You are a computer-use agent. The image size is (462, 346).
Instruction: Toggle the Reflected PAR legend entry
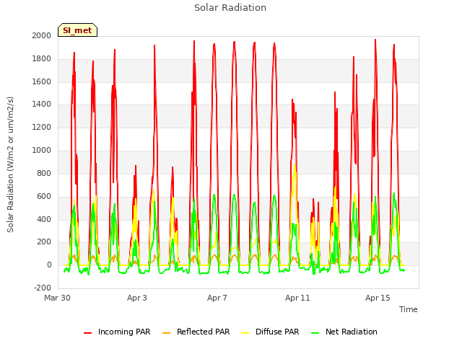pyautogui.click(x=196, y=332)
